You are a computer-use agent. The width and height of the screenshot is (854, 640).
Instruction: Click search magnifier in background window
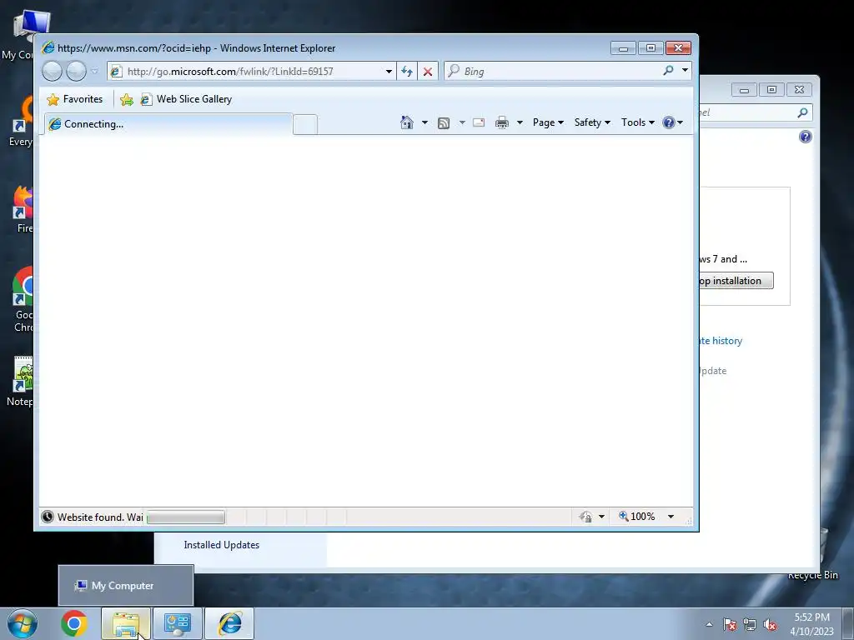(802, 112)
